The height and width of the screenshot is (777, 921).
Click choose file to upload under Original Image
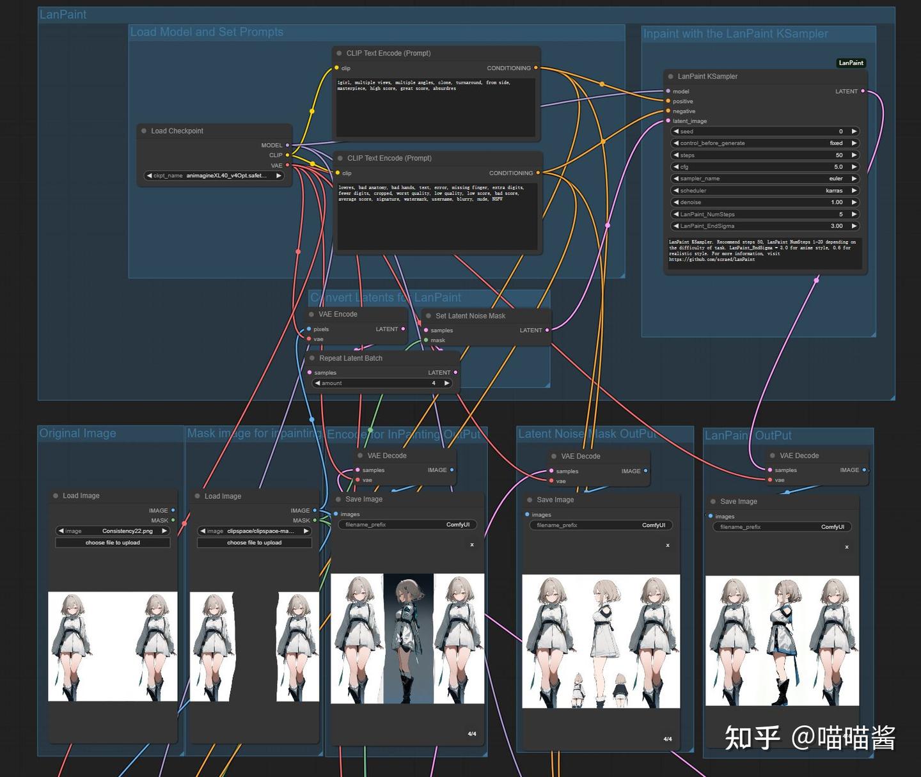coord(113,542)
